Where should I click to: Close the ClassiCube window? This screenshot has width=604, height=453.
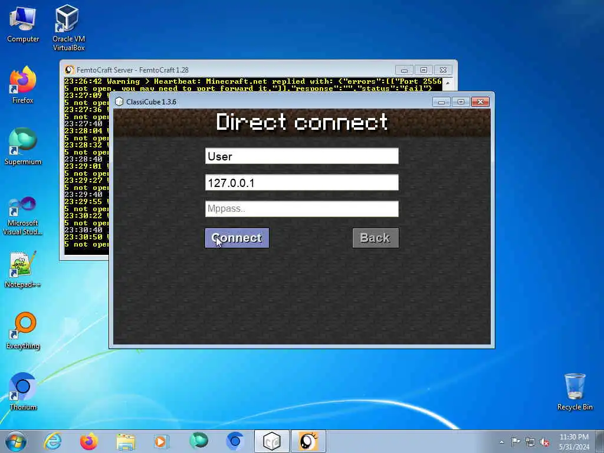tap(480, 101)
